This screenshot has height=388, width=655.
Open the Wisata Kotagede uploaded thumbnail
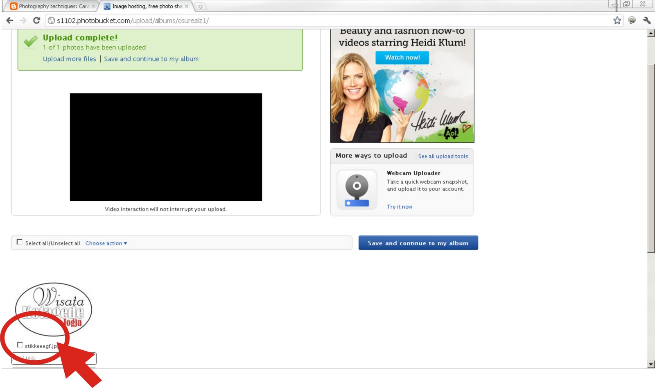point(54,309)
